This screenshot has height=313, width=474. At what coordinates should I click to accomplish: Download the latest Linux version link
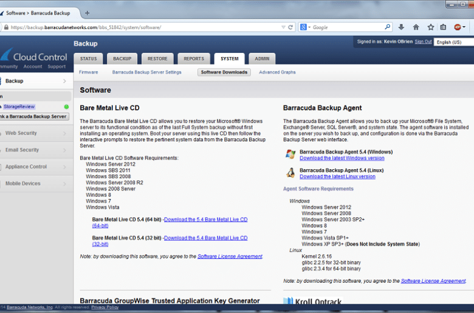point(337,177)
